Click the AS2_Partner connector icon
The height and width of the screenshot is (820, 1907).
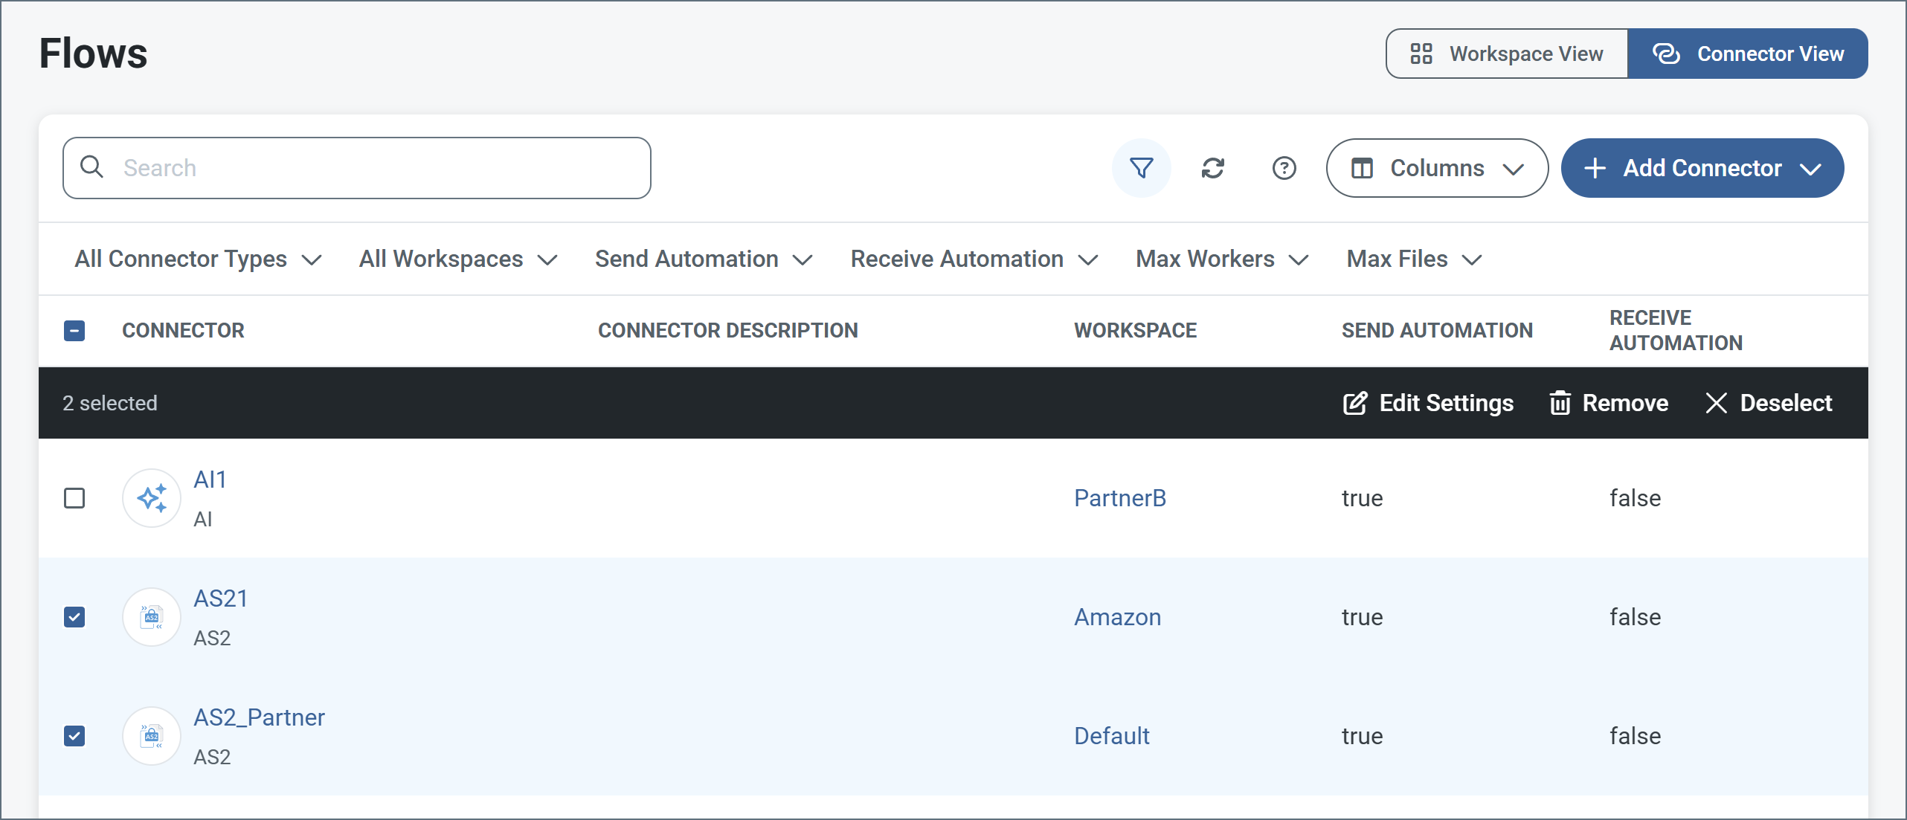[x=152, y=736]
